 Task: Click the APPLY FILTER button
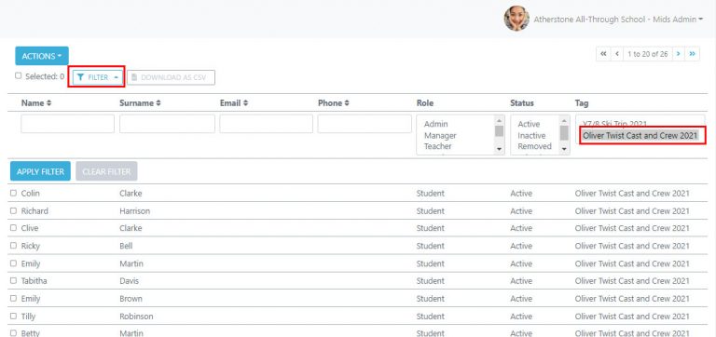[40, 171]
